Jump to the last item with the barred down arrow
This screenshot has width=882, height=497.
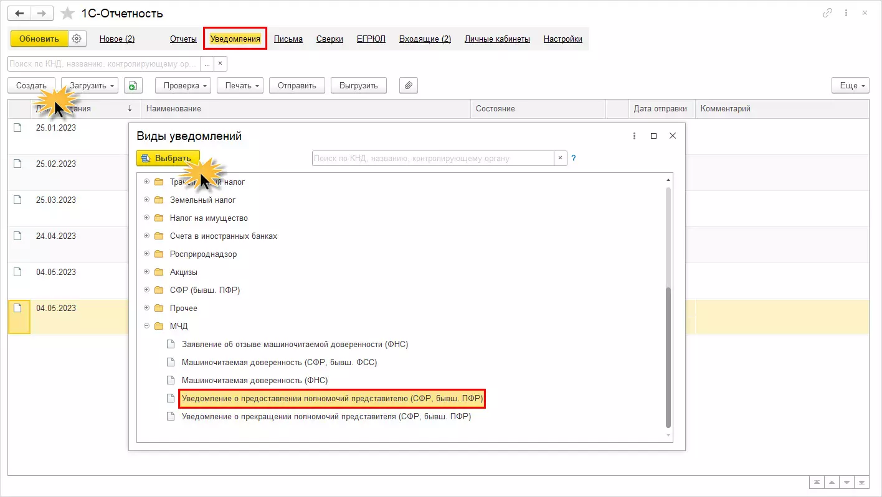(862, 483)
